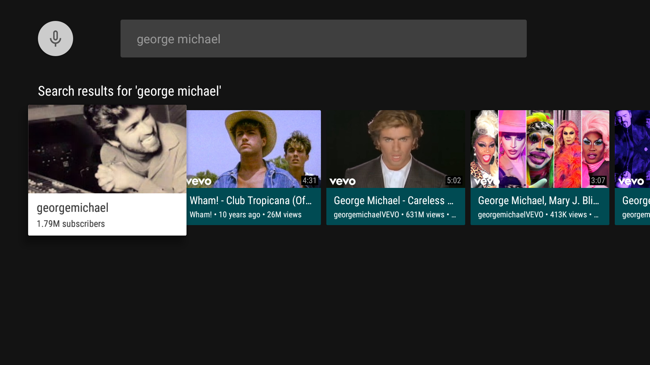Click the 3:07 duration badge
650x365 pixels.
598,180
